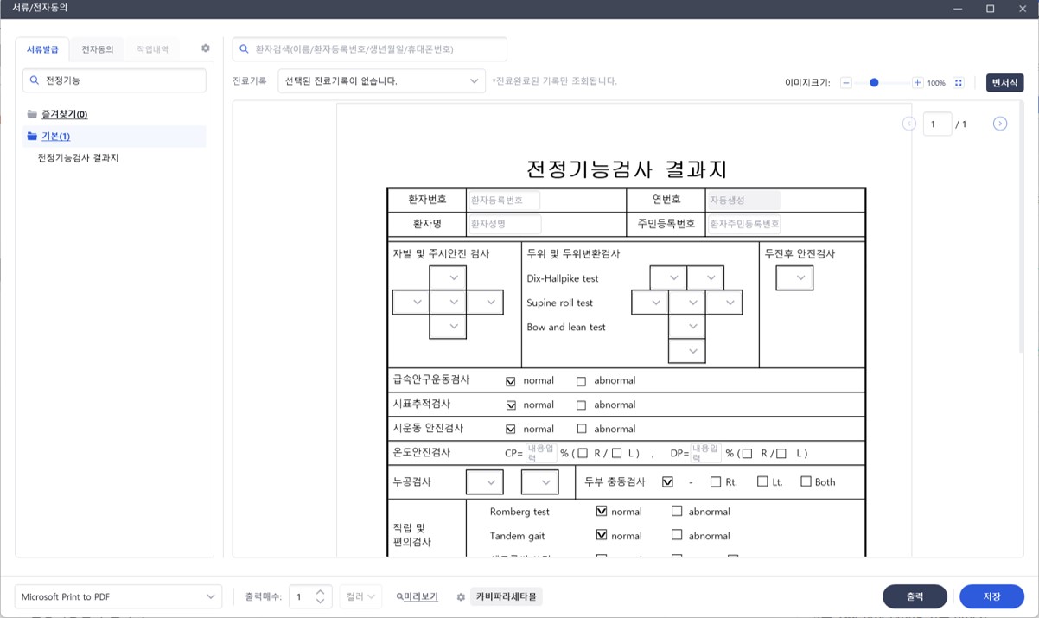
Task: Open the Dix-Hallpike test result dropdown
Action: (673, 277)
